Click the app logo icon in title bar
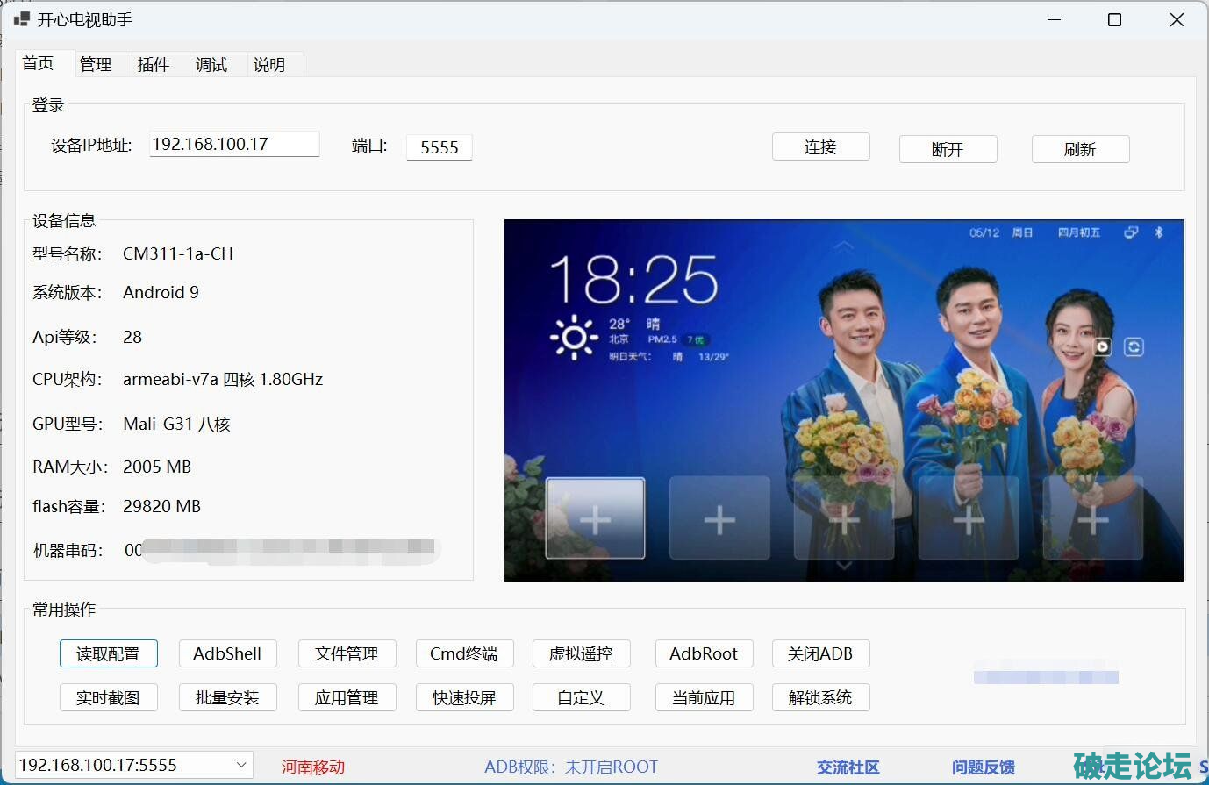Screen dimensions: 1209x785 pyautogui.click(x=22, y=19)
